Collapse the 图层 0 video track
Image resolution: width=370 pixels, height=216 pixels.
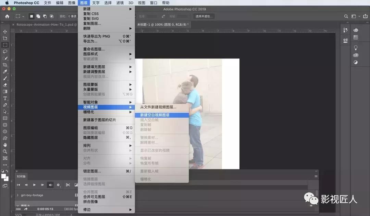click(17, 205)
